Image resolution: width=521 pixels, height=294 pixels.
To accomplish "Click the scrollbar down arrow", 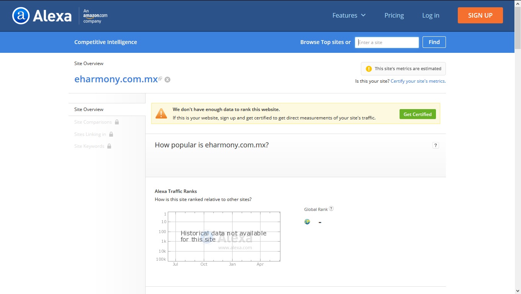I will [518, 291].
